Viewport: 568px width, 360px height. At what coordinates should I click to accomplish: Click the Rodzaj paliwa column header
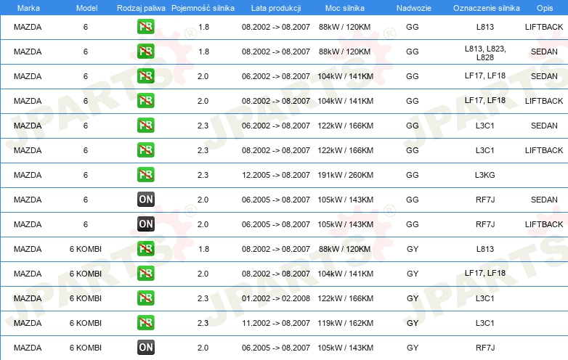(x=141, y=8)
